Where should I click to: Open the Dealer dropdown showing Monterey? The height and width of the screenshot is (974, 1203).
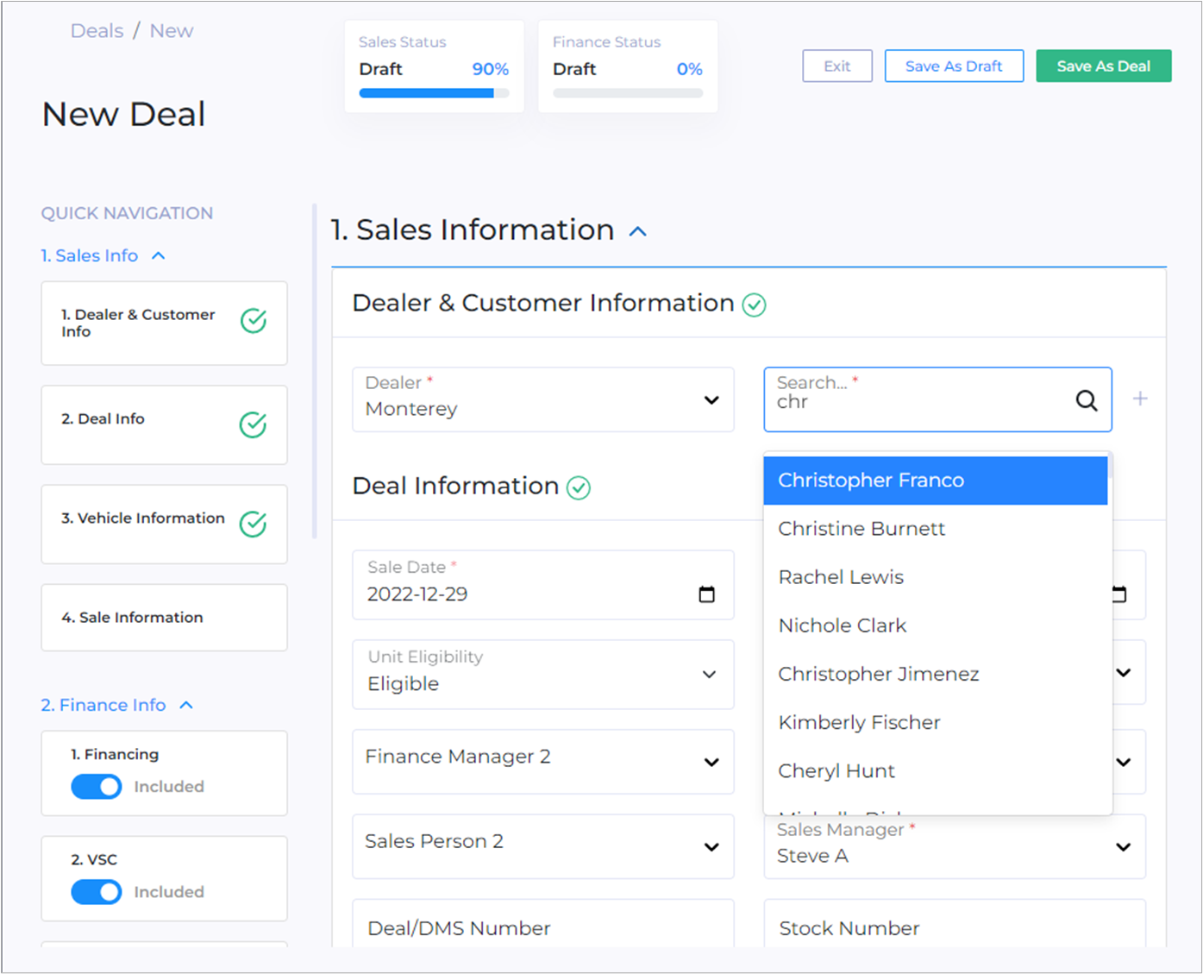pos(542,400)
